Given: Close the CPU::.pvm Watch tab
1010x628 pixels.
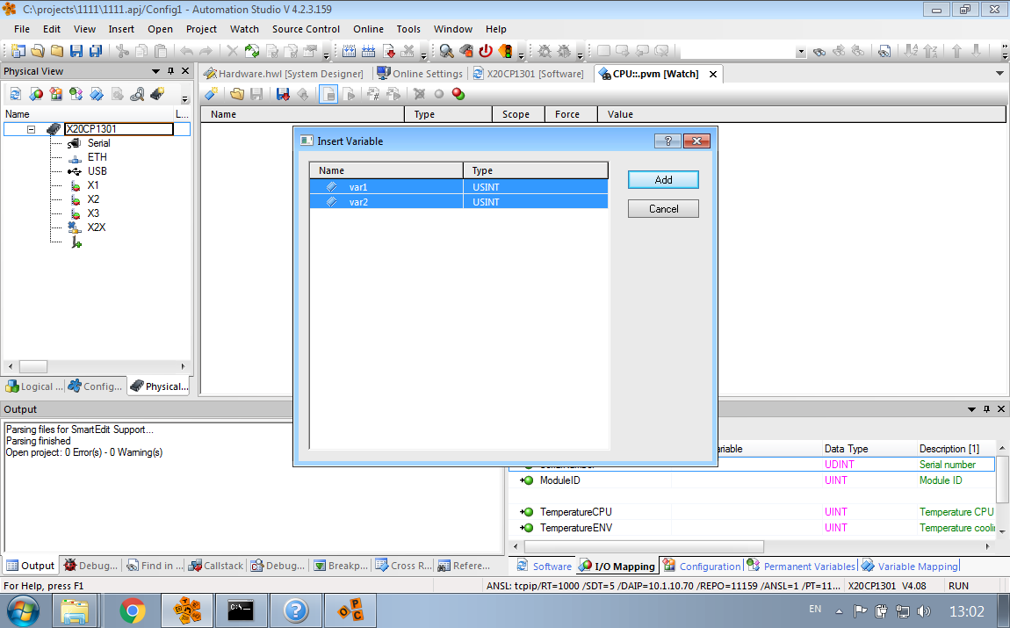Looking at the screenshot, I should [713, 74].
